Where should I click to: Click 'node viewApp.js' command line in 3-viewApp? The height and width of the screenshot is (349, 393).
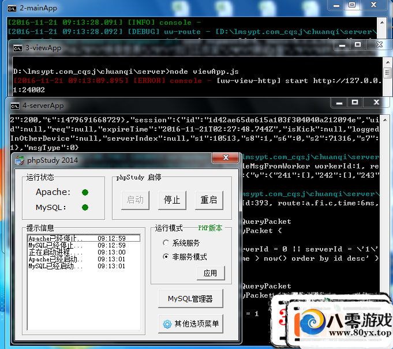pos(204,72)
